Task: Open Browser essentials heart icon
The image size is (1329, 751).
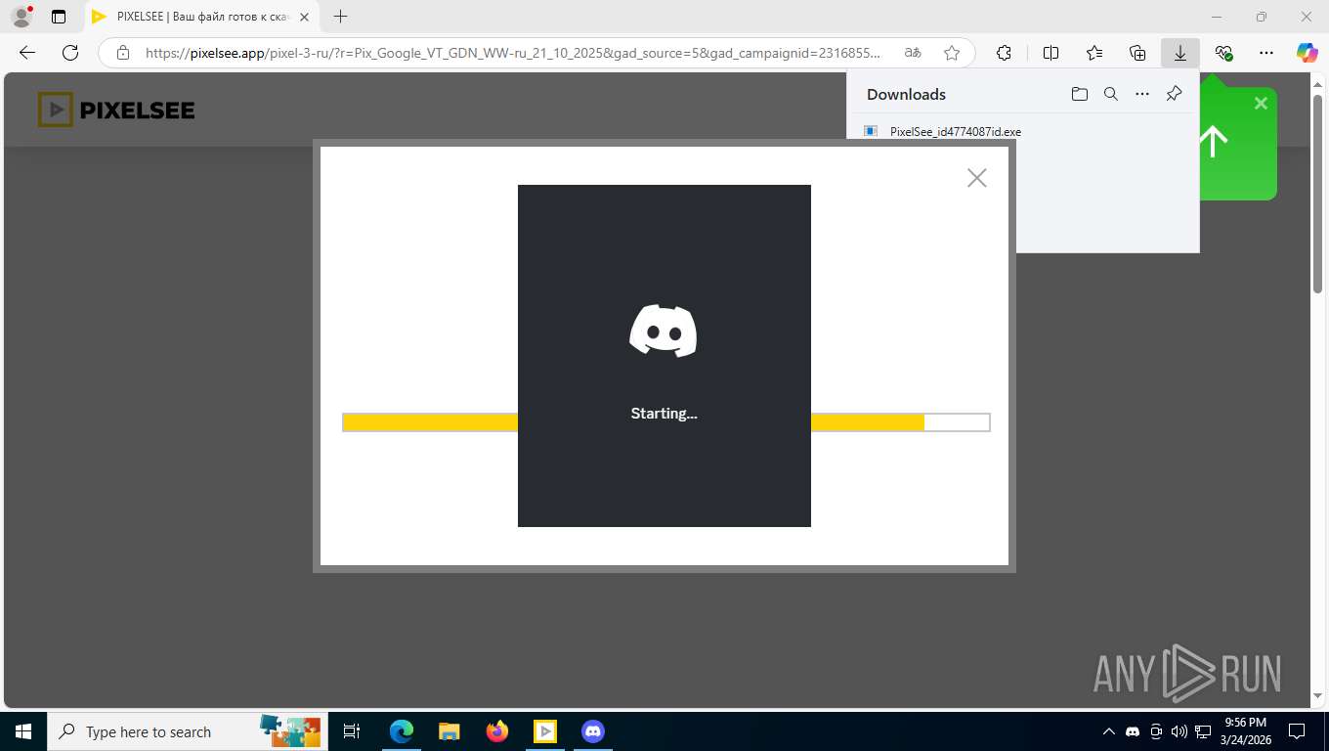Action: (1223, 53)
